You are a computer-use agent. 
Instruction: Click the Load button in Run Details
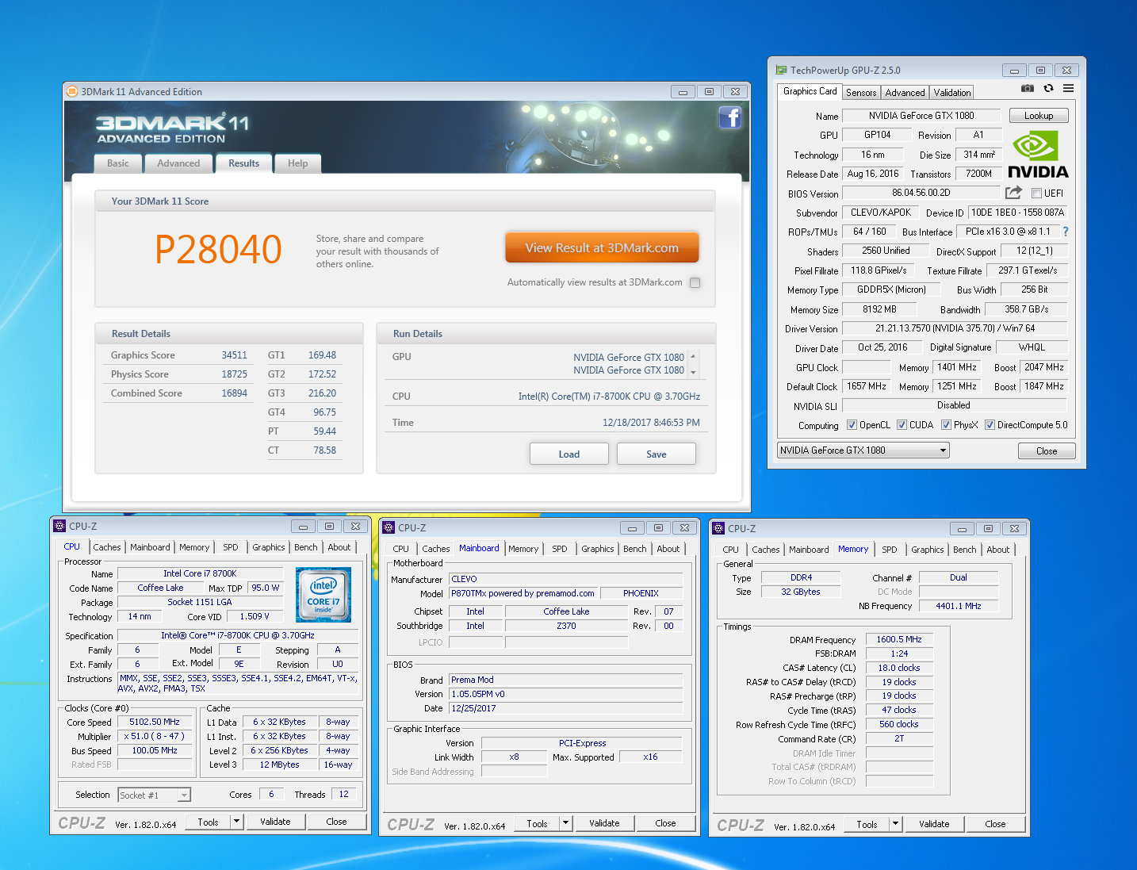tap(569, 454)
